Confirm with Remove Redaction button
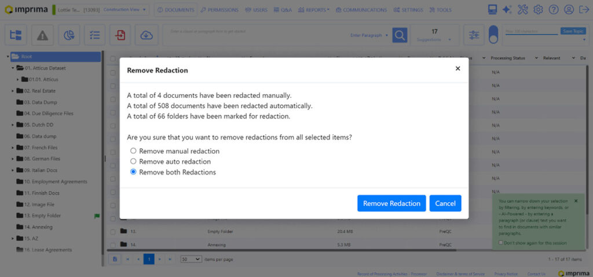593x277 pixels. (x=391, y=204)
